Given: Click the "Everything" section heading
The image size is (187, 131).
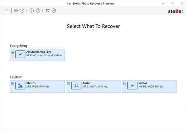Looking at the screenshot, I should 18,46.
